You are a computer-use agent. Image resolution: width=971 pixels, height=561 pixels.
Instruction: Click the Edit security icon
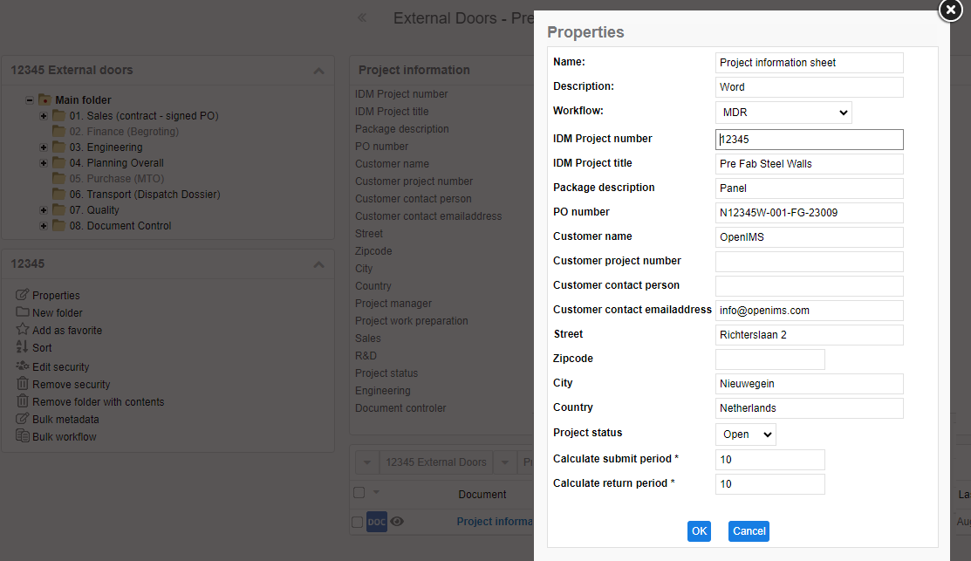(x=23, y=366)
